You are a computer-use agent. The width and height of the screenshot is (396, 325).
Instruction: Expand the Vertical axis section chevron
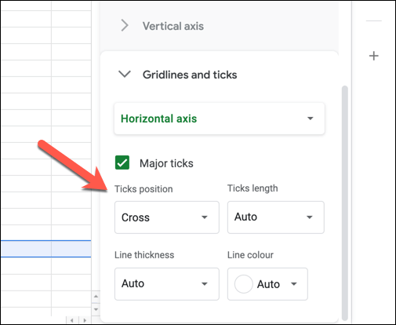(125, 26)
